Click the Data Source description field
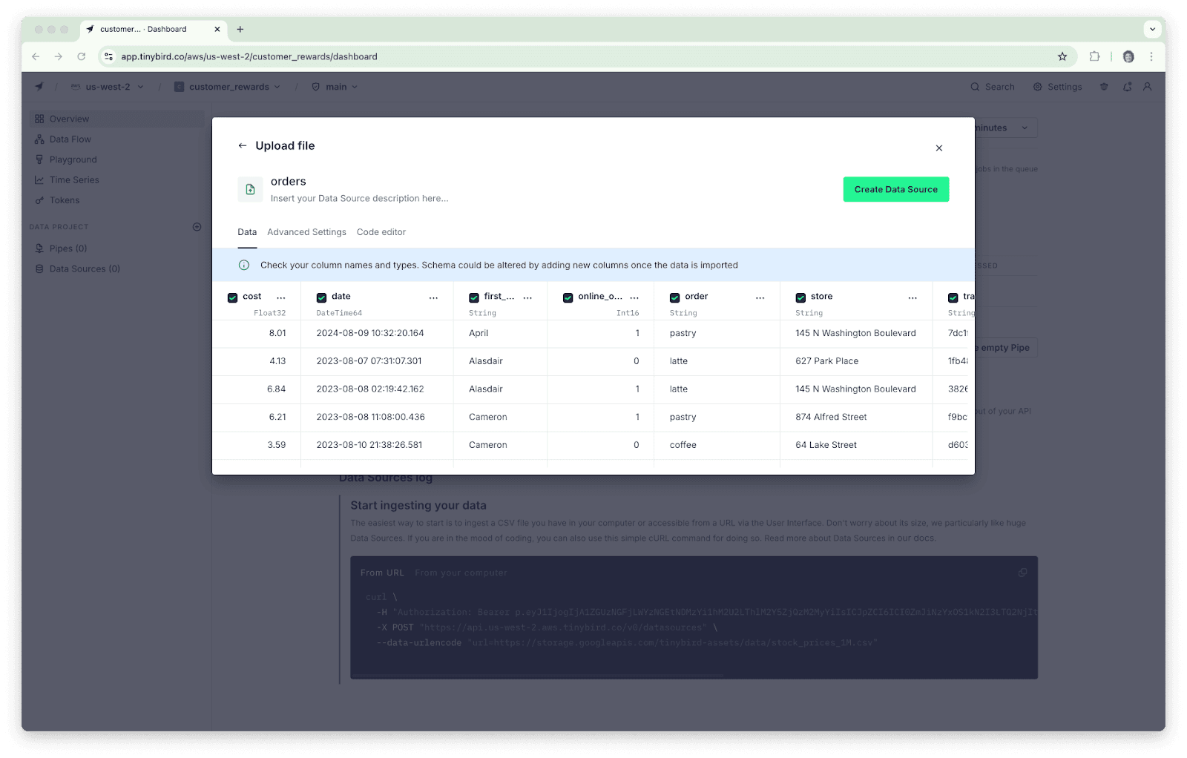1187x758 pixels. [360, 199]
